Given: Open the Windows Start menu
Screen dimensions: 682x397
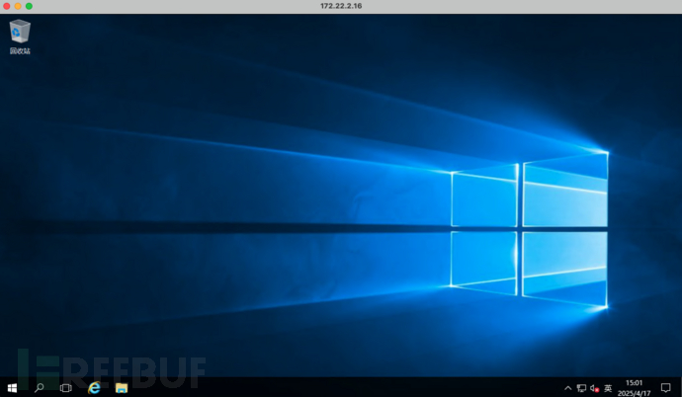Looking at the screenshot, I should 12,387.
